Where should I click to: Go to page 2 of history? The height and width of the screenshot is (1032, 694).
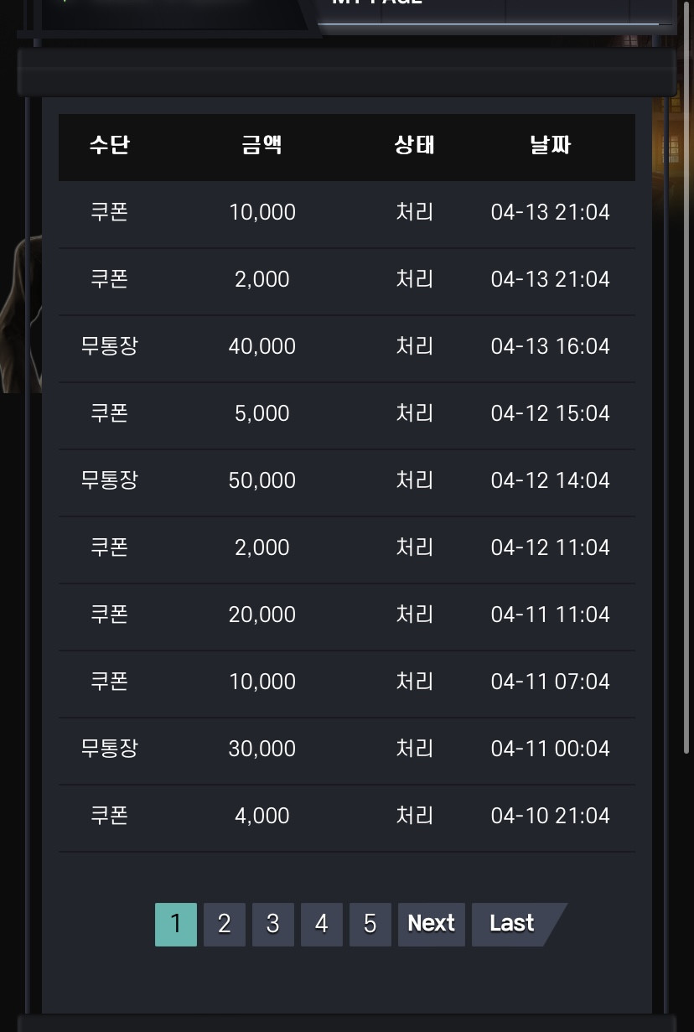point(225,924)
